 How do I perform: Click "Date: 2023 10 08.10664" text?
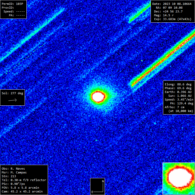pyautogui.click(x=172, y=4)
